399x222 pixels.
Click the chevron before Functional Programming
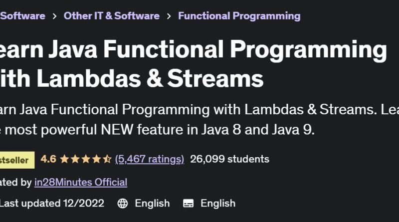(169, 16)
